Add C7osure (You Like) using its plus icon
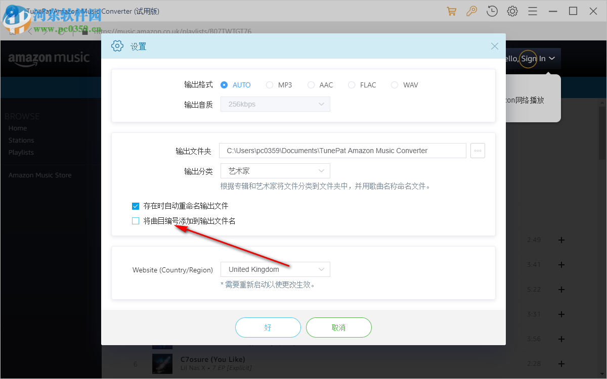The image size is (607, 379). pos(561,363)
